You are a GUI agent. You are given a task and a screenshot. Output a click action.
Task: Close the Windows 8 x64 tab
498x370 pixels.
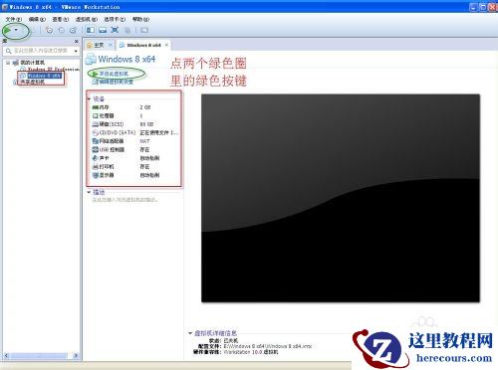[166, 45]
